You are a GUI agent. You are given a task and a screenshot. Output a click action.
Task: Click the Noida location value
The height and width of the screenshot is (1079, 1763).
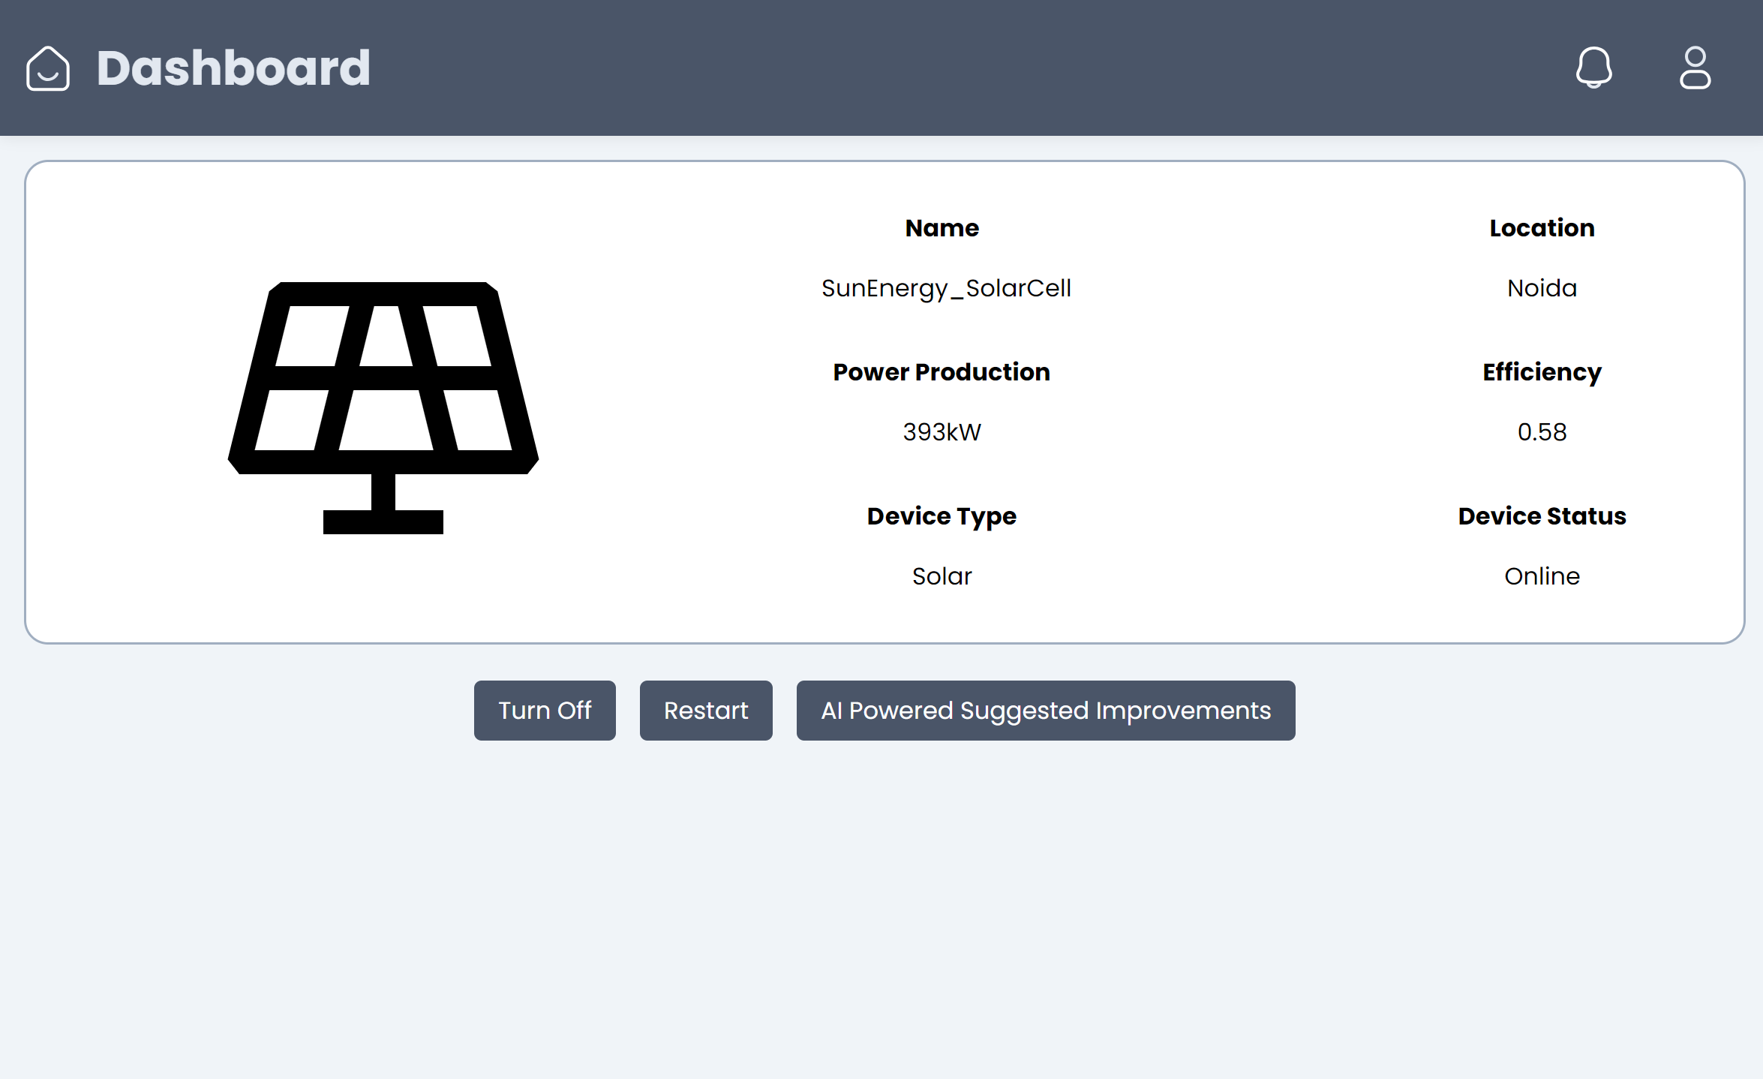(1542, 288)
